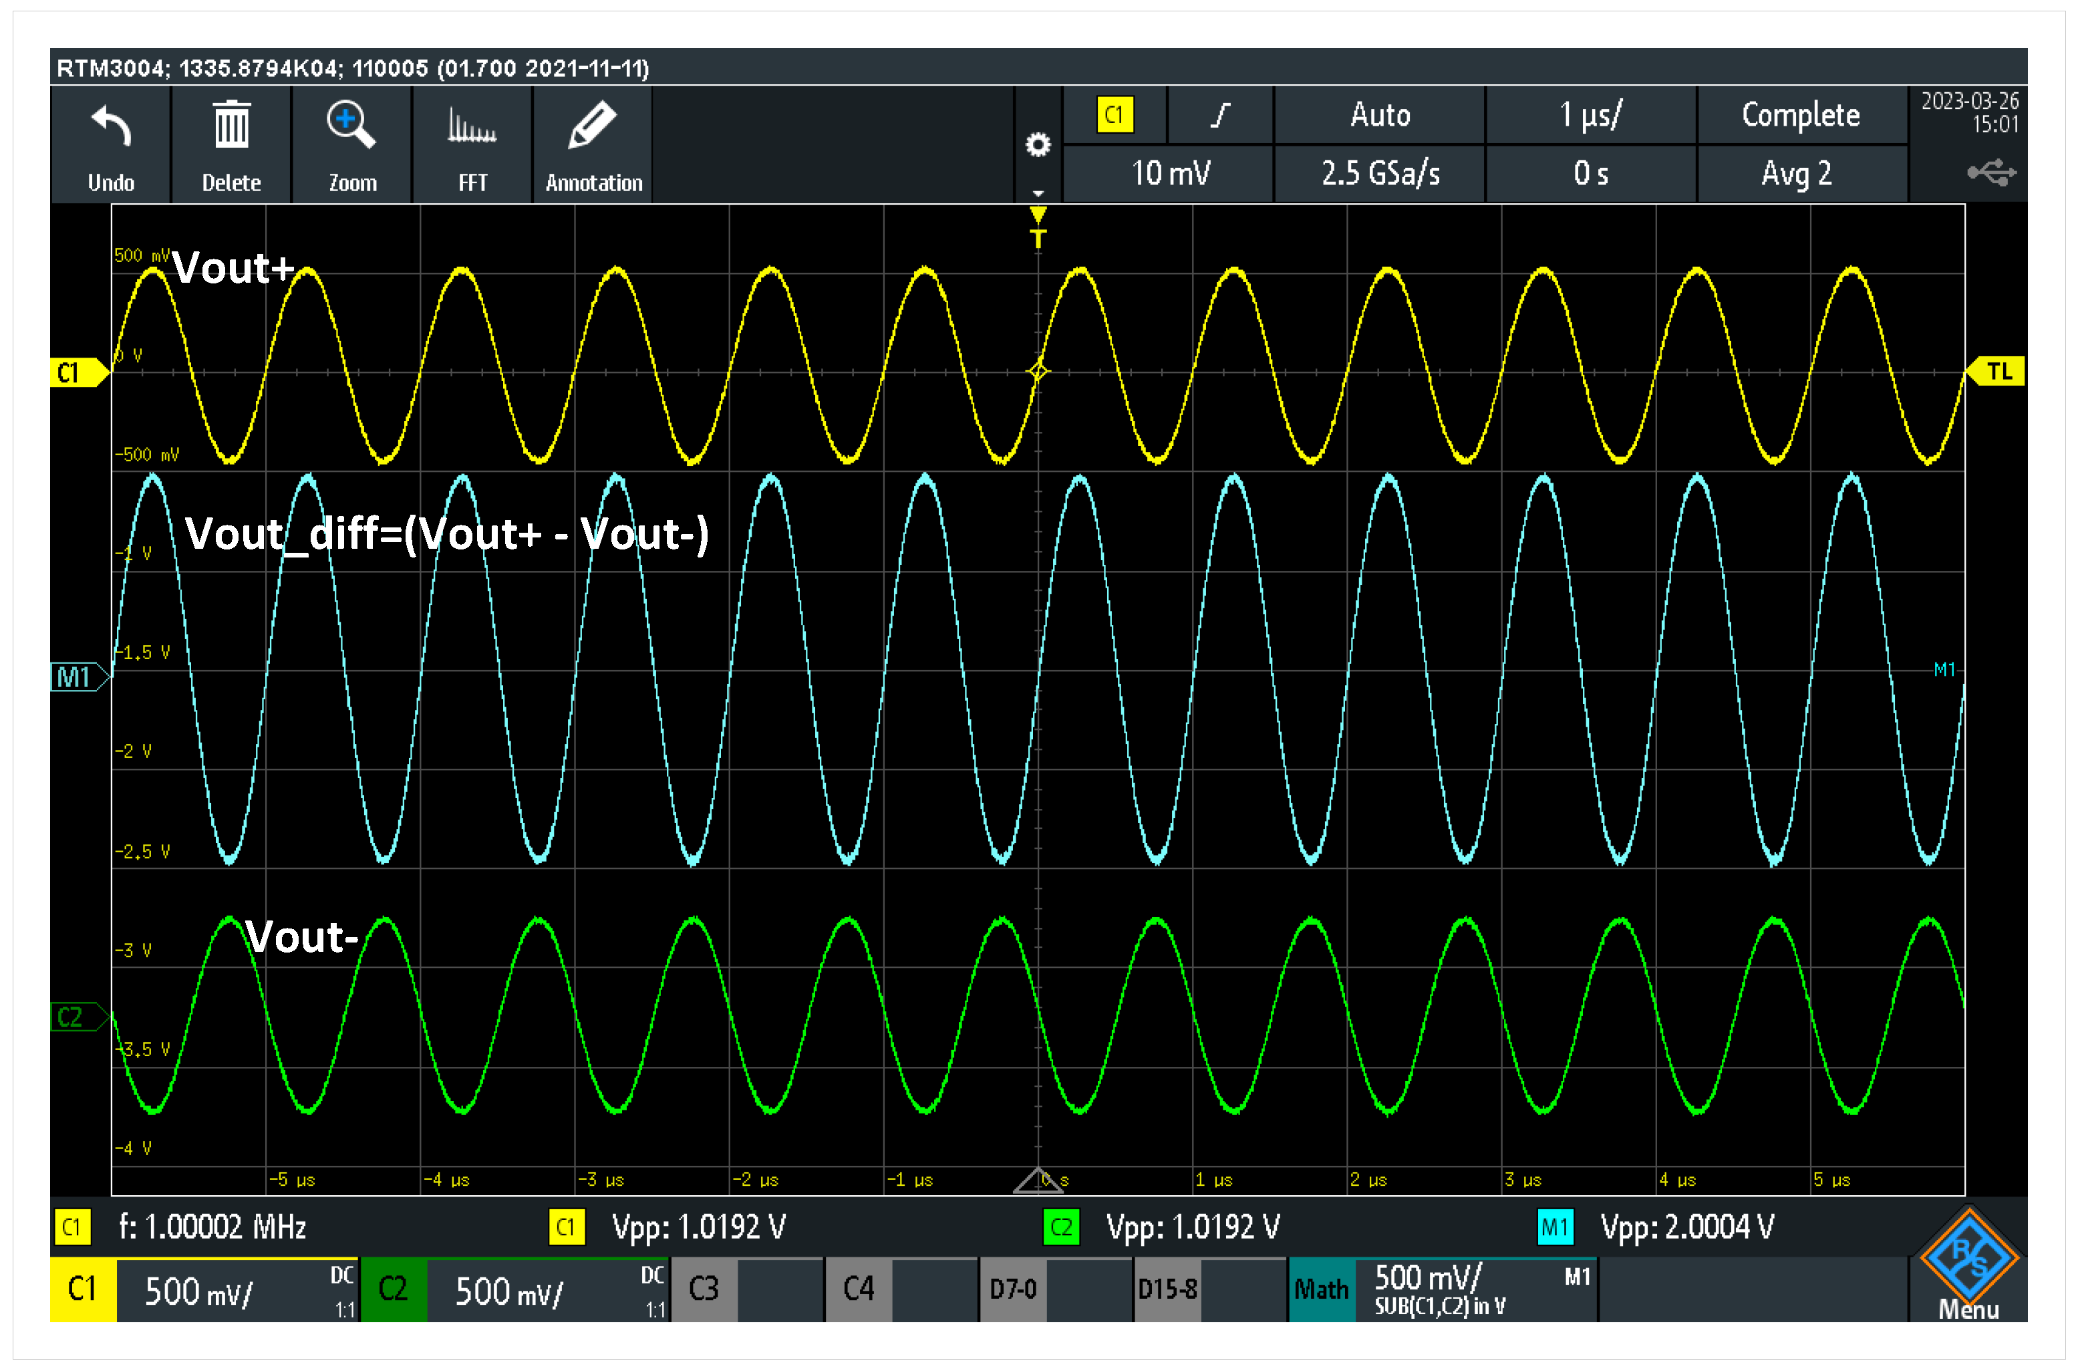Open the 1 µs/ timebase setting
The image size is (2078, 1371).
point(1590,116)
